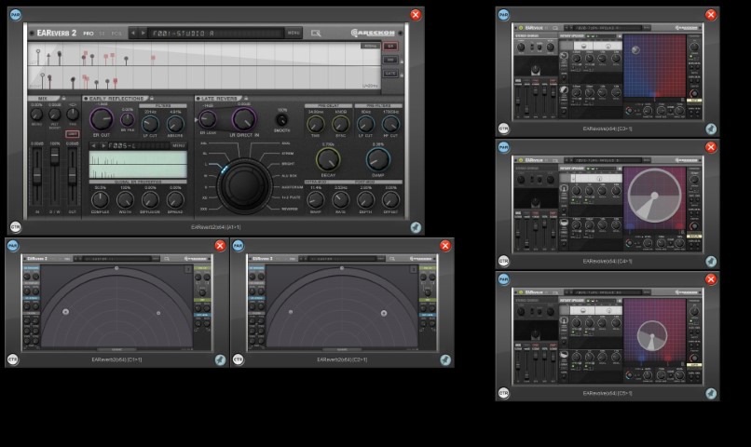Open magnifier search in EAReverb2 C1 window

167,259
